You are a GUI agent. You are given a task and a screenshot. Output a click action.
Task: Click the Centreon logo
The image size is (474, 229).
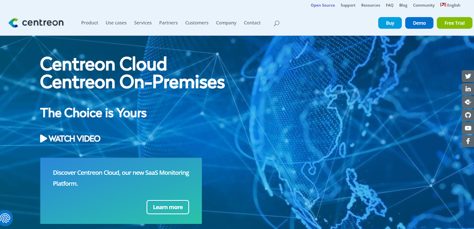[x=36, y=23]
